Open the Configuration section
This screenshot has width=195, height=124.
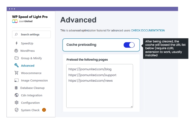click(x=30, y=103)
